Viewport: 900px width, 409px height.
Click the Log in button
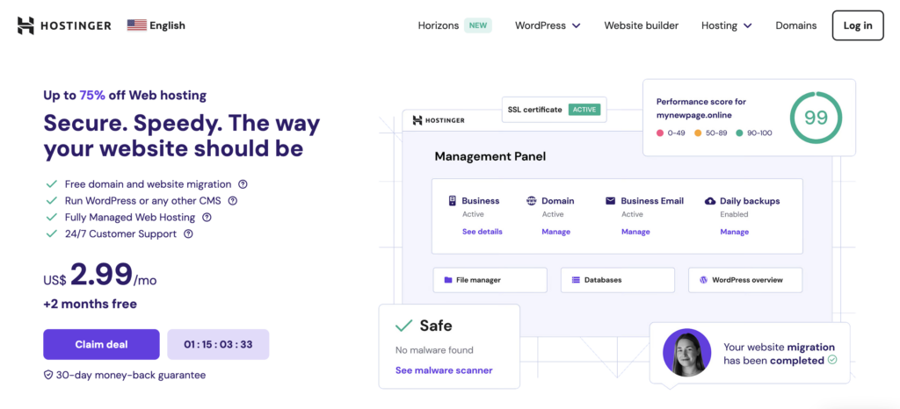[x=858, y=25]
